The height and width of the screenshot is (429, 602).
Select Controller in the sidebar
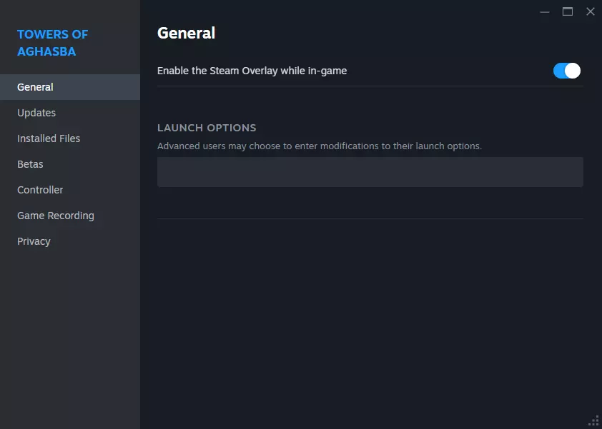40,190
